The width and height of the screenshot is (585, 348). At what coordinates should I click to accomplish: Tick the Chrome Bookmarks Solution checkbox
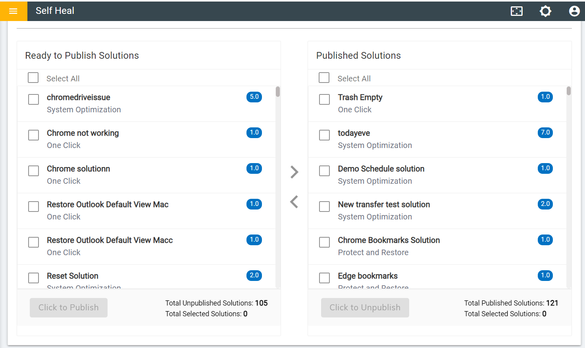(x=325, y=242)
